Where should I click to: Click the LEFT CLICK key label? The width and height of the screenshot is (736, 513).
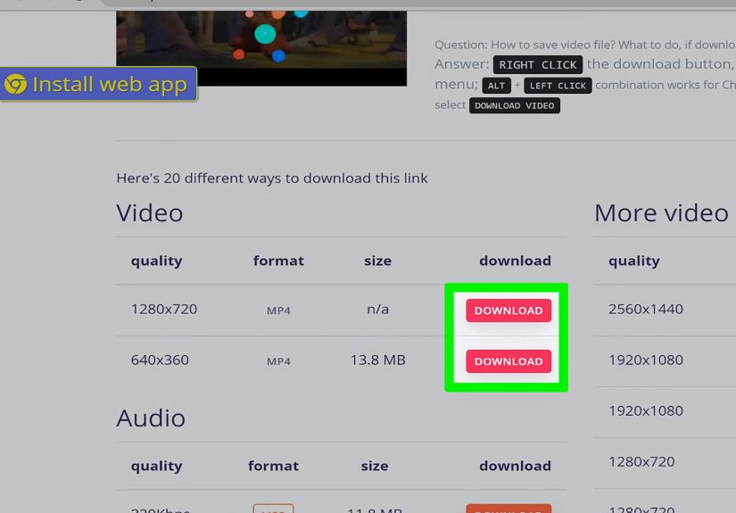[558, 86]
